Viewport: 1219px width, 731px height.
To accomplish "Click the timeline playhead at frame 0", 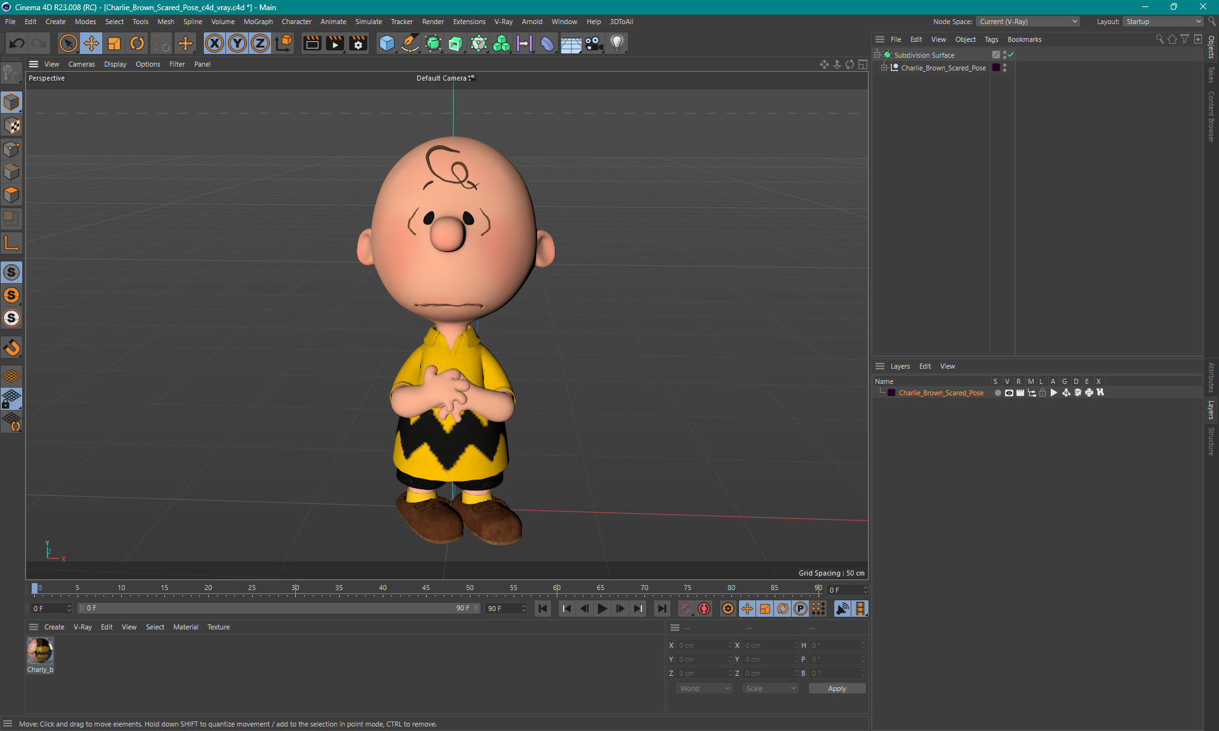I will (x=35, y=589).
